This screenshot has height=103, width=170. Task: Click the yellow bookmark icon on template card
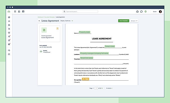click(x=58, y=29)
